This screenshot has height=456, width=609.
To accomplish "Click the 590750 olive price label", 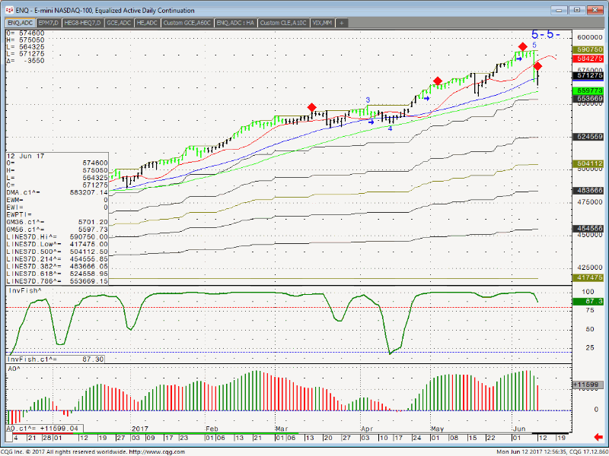I will pos(588,50).
